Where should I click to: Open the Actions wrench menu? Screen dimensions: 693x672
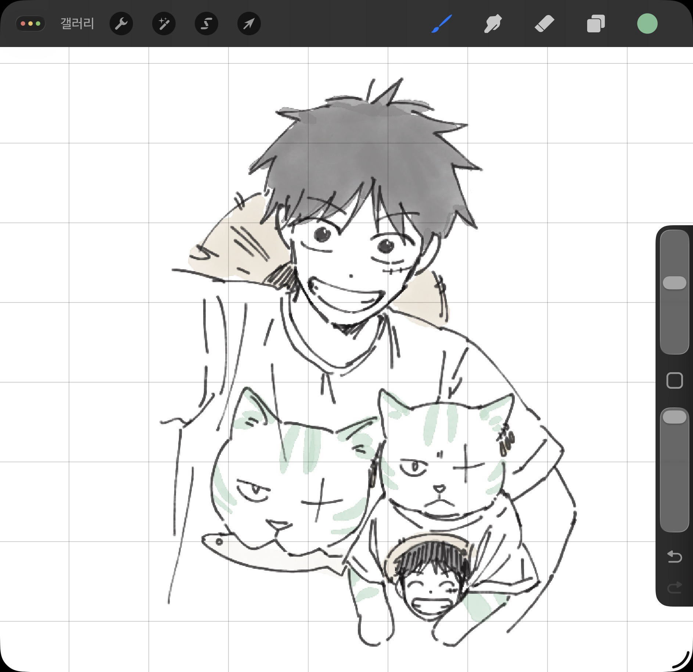pos(121,24)
